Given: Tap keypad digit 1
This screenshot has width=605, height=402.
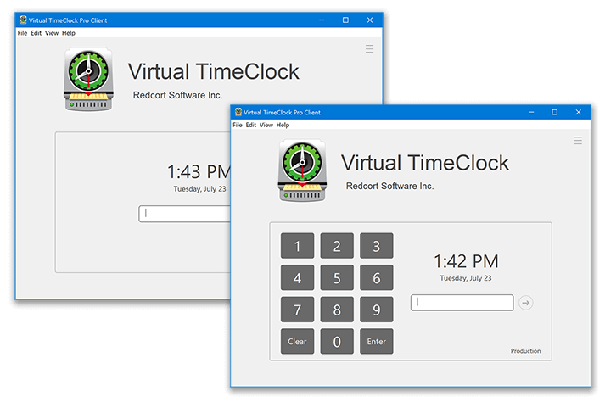Looking at the screenshot, I should tap(297, 246).
